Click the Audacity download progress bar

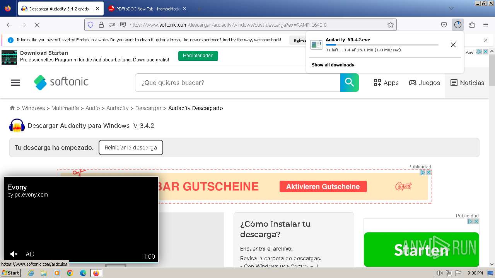point(382,45)
